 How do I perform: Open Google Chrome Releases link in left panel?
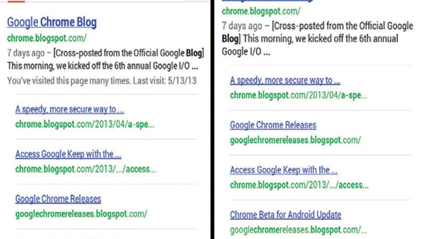pos(58,199)
